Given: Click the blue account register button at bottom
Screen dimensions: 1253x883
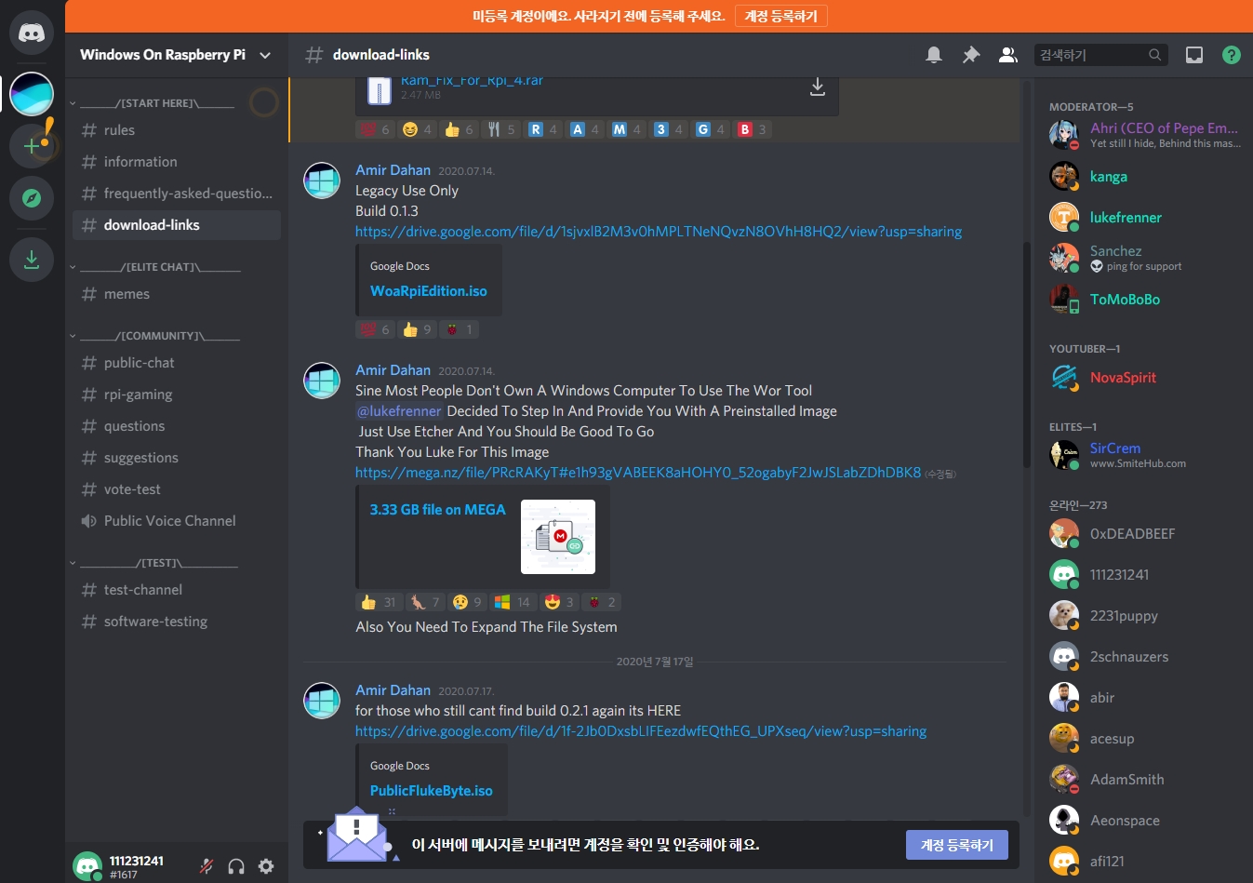Looking at the screenshot, I should pos(957,845).
